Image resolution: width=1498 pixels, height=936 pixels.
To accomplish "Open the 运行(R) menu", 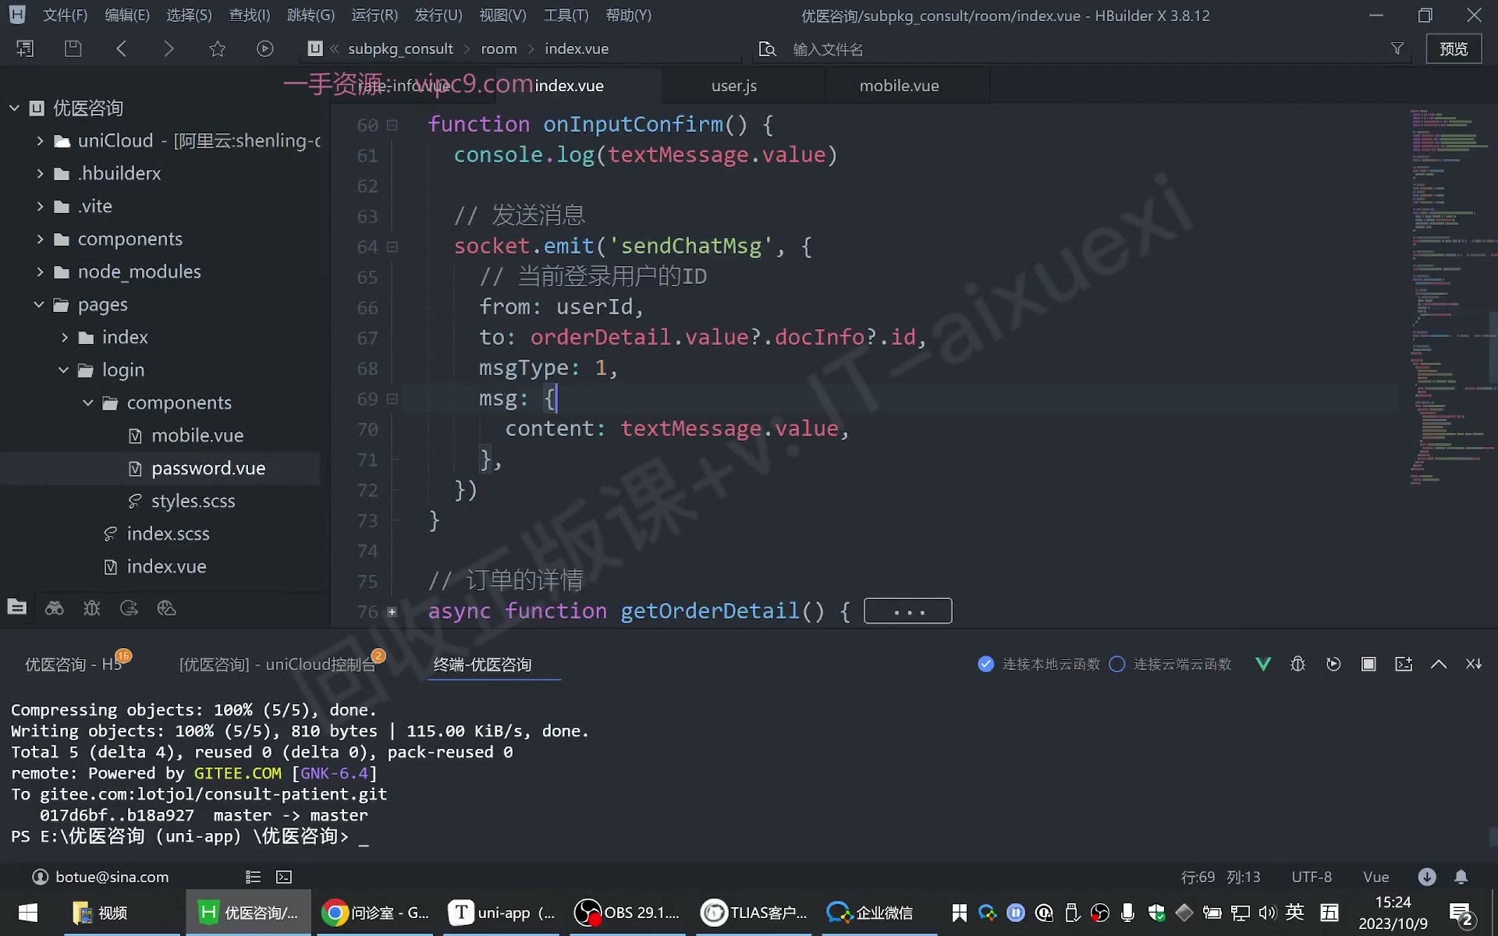I will (374, 15).
